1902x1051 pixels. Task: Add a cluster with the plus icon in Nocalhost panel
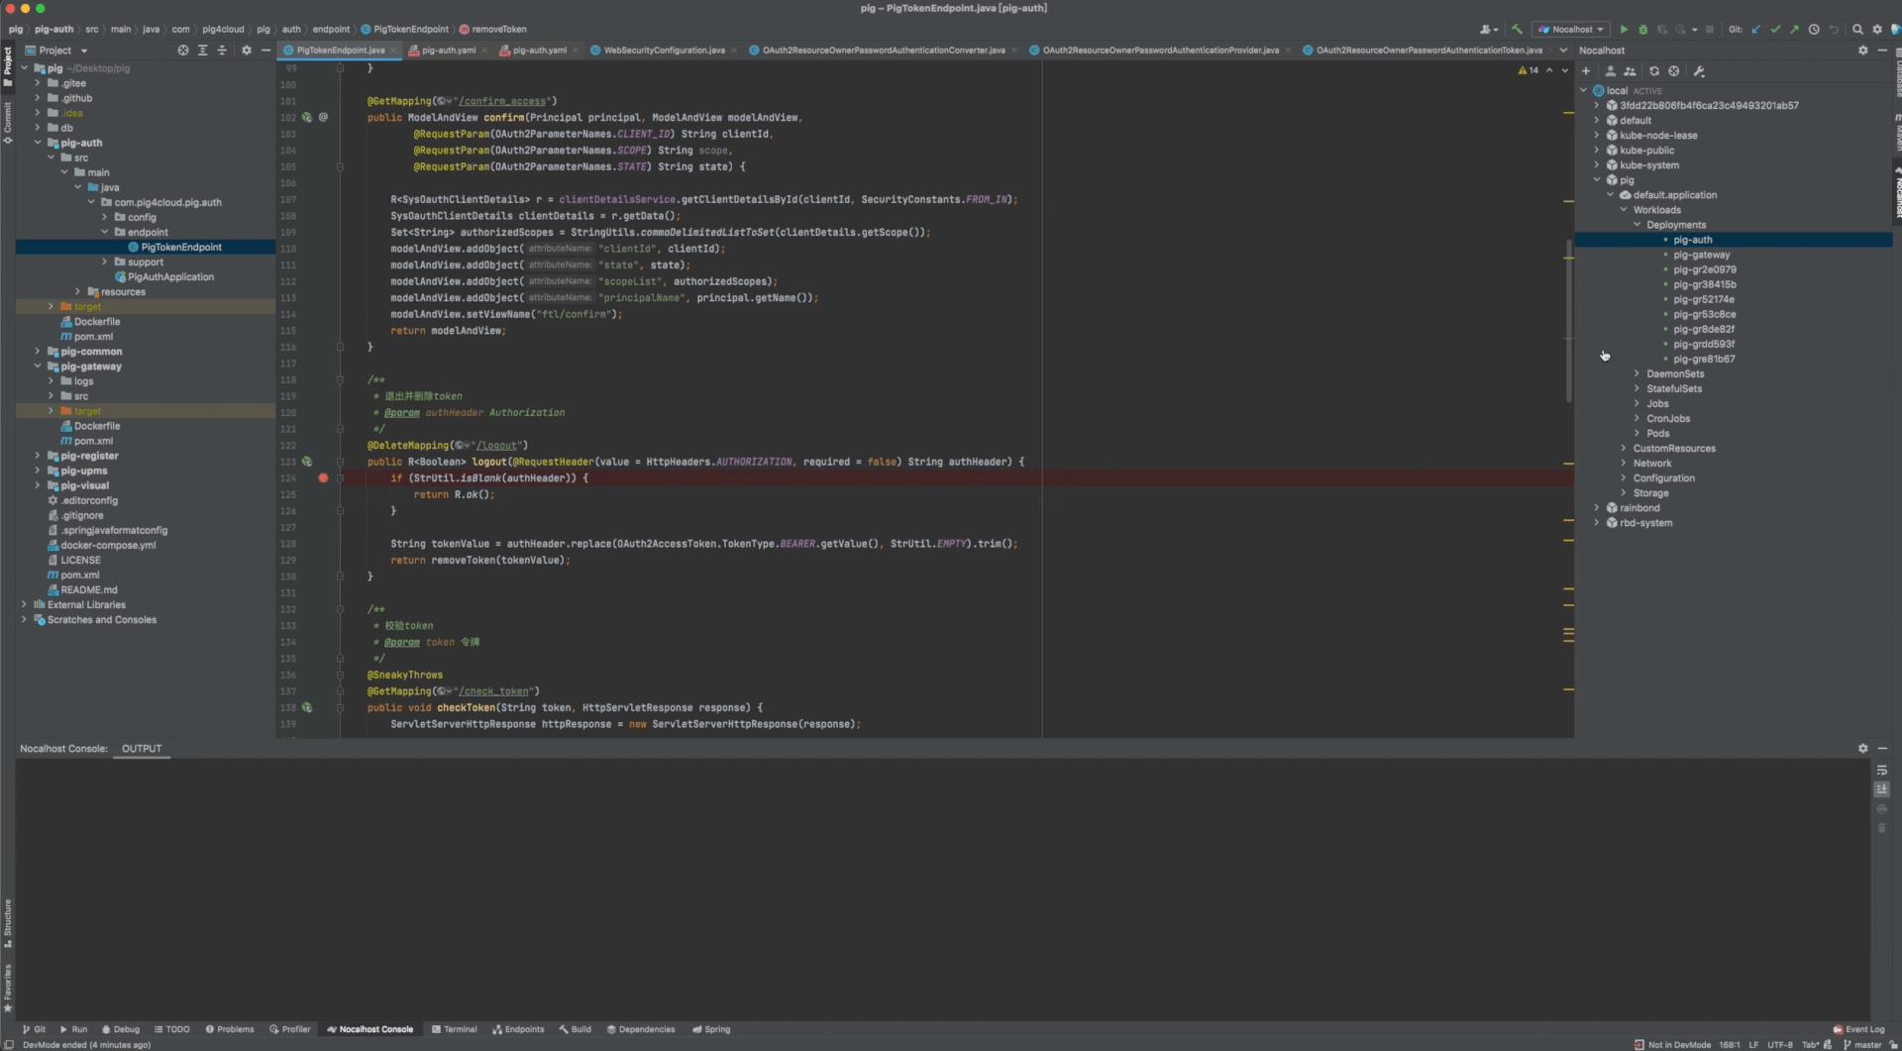click(x=1585, y=70)
